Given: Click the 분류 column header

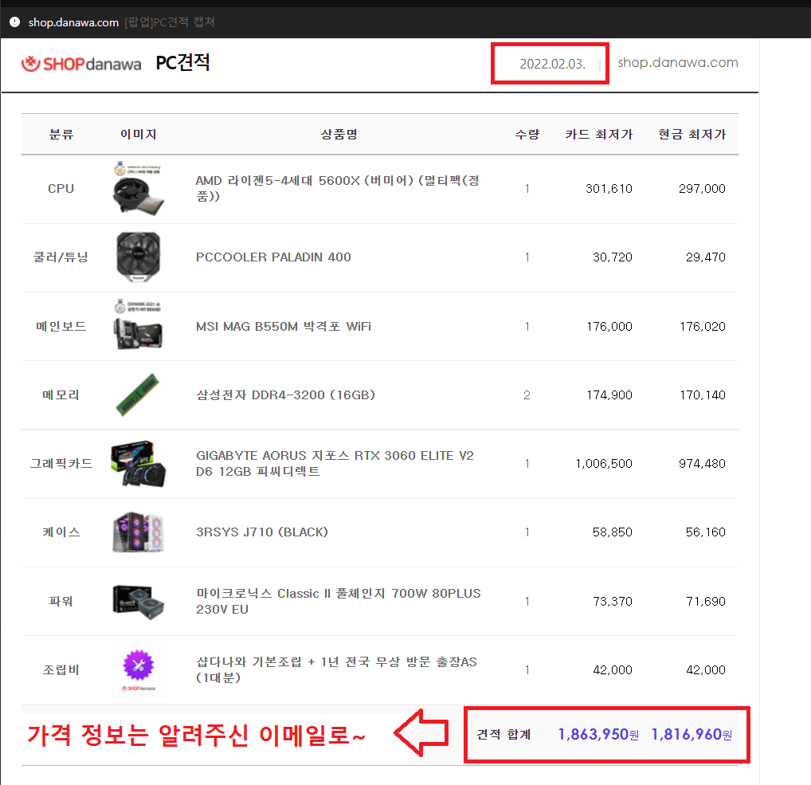Looking at the screenshot, I should [x=61, y=135].
